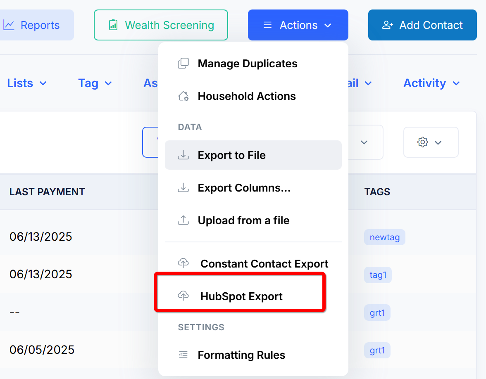The width and height of the screenshot is (486, 379).
Task: Click the Add Contact button
Action: [422, 25]
